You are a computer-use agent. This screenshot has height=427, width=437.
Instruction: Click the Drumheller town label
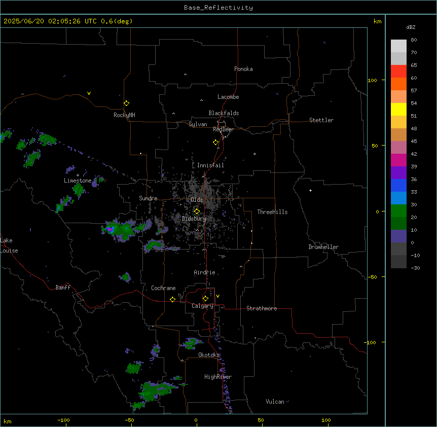coord(323,247)
